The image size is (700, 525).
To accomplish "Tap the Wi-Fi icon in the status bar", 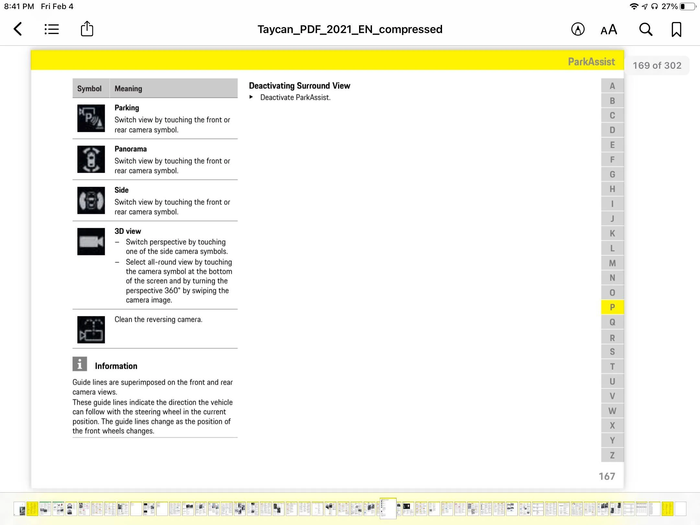I will click(634, 6).
